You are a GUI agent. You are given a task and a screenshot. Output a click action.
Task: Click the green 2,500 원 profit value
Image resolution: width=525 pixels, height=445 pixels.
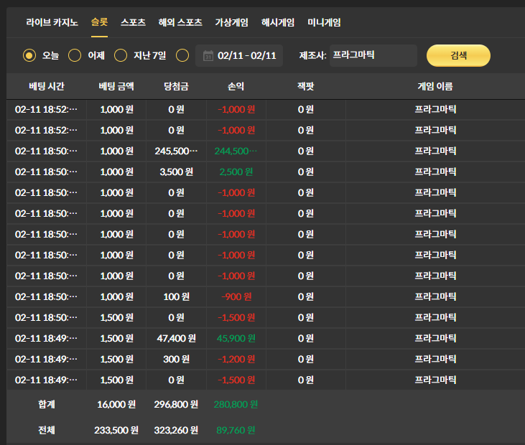coord(236,172)
